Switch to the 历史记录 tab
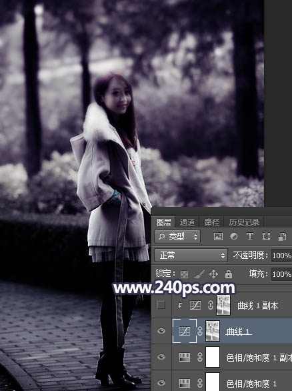Image resolution: width=292 pixels, height=391 pixels. 244,222
